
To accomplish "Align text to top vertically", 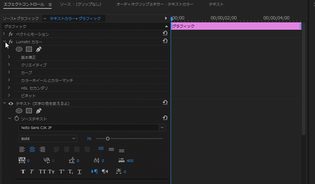I will (x=101, y=148).
